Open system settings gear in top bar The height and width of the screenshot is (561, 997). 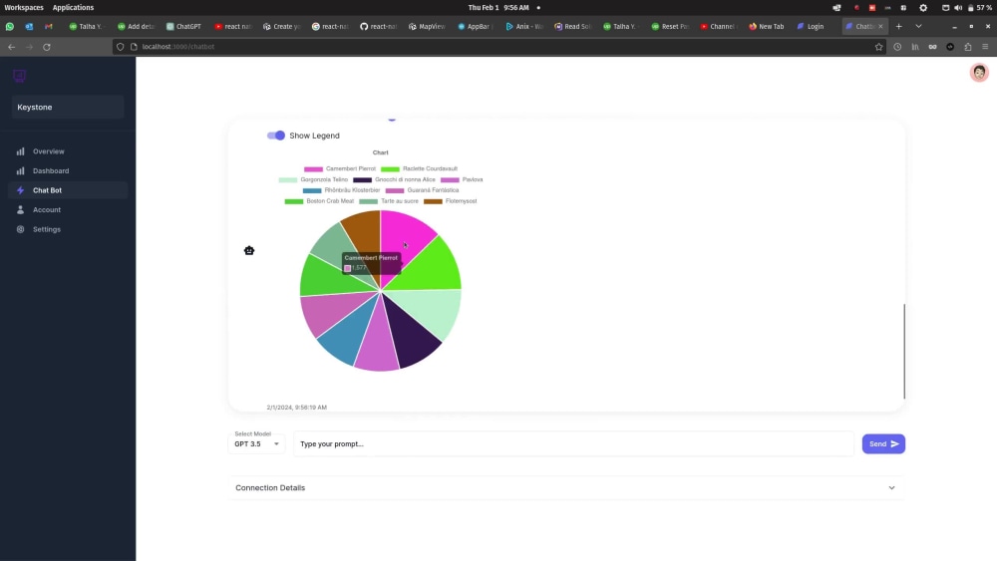(x=923, y=8)
